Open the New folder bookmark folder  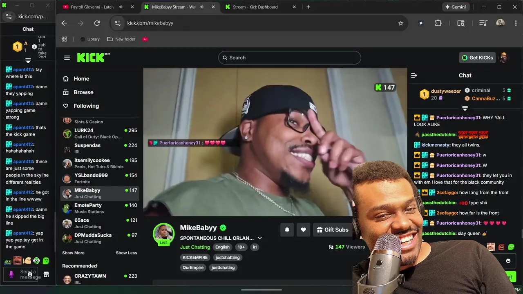tap(121, 39)
